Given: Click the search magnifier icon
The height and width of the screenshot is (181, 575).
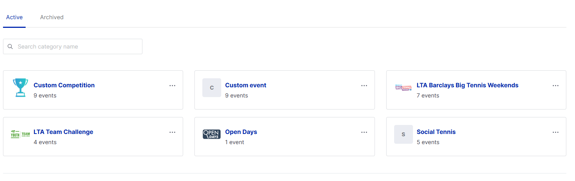Looking at the screenshot, I should click(x=11, y=47).
